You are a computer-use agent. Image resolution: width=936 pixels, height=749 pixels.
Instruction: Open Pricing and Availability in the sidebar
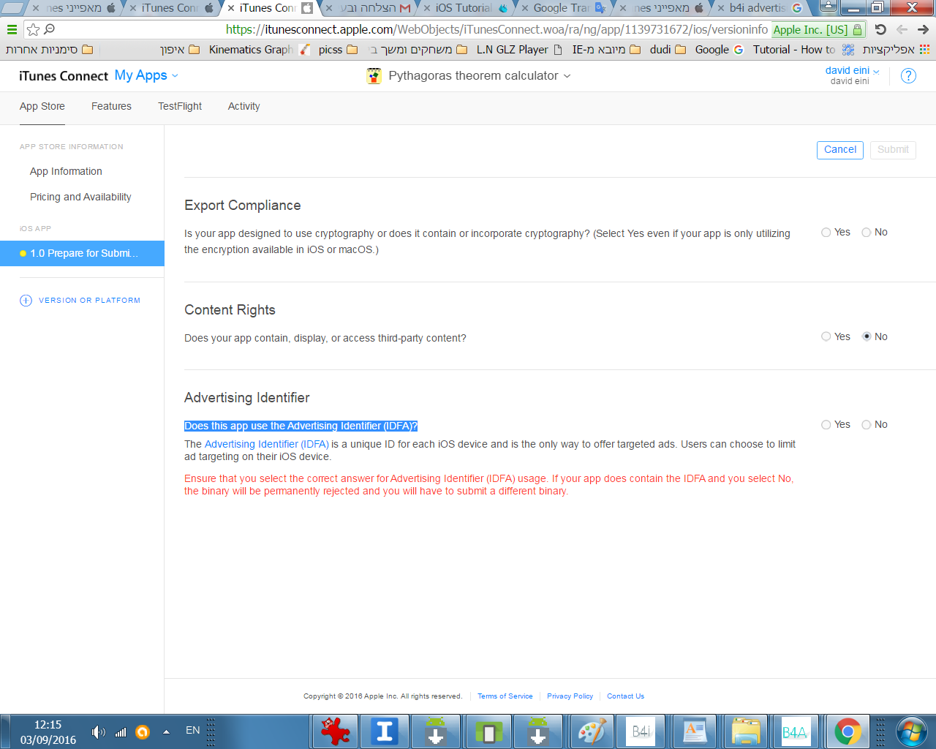click(80, 197)
